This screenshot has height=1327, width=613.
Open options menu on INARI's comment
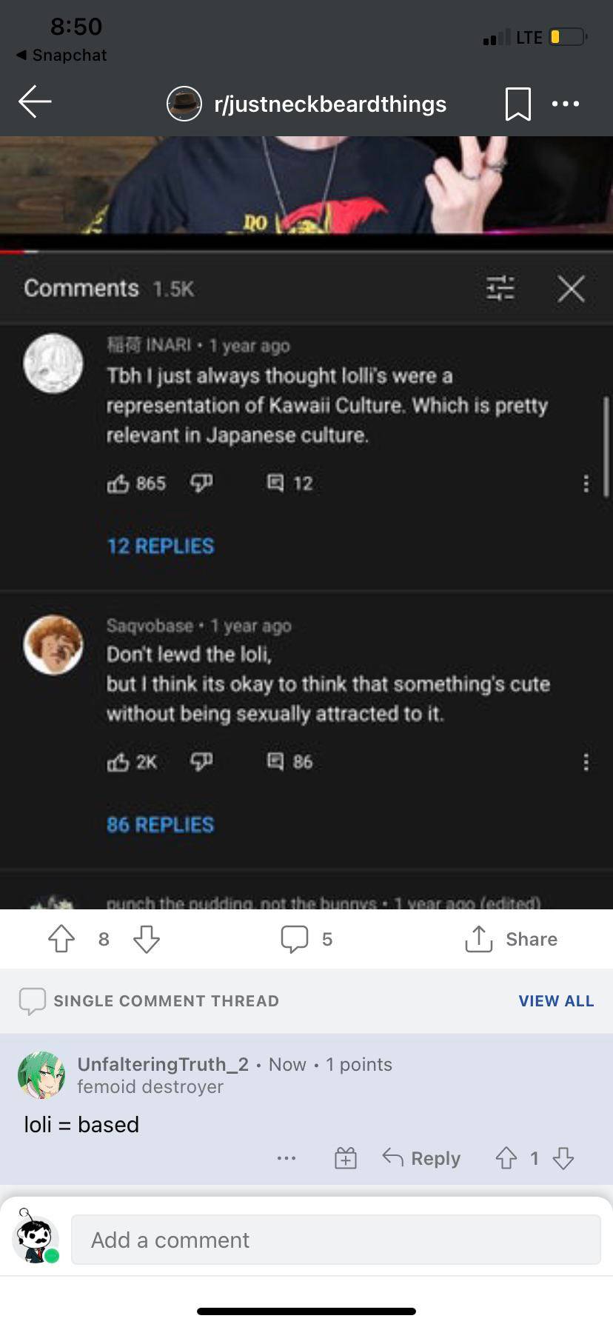(586, 484)
